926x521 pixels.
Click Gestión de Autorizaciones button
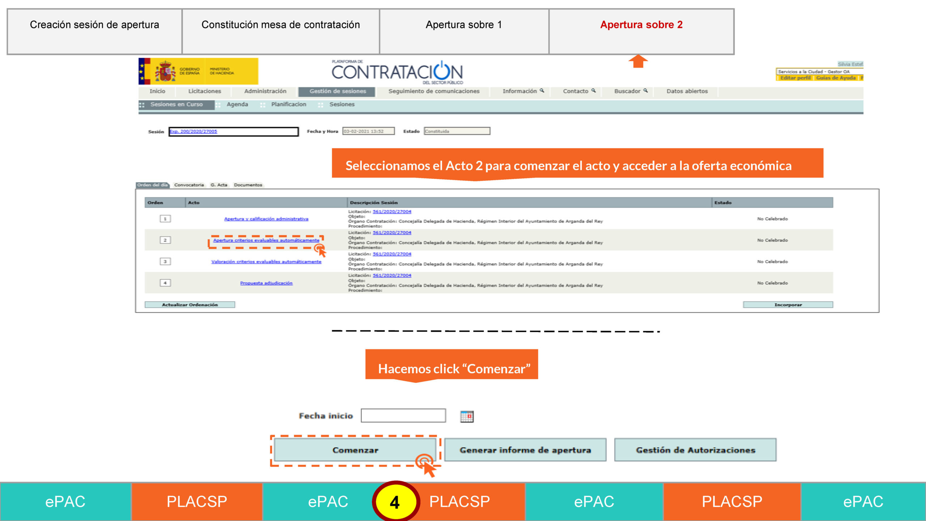[x=695, y=450]
